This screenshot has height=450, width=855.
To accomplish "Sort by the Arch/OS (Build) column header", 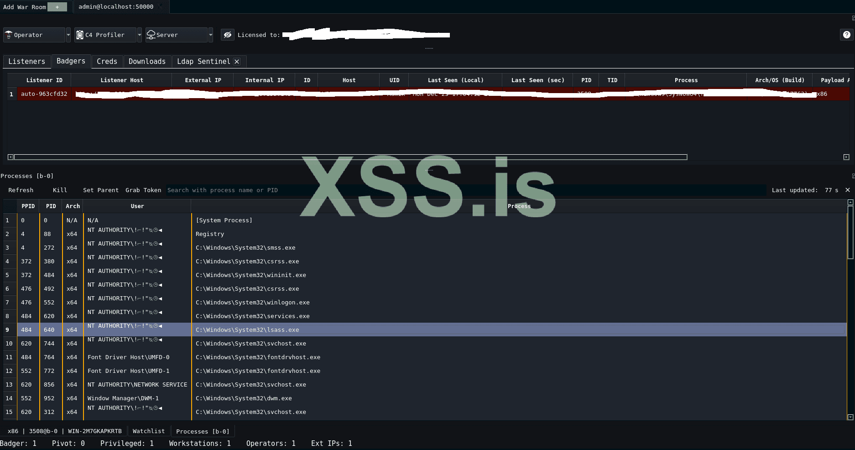I will coord(780,80).
